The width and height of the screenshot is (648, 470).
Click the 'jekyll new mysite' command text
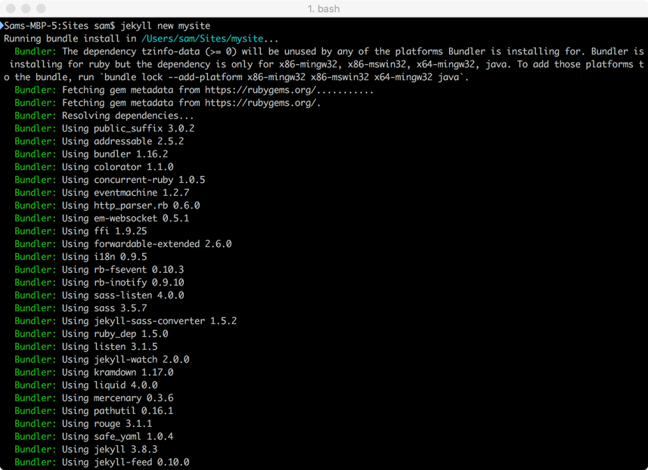point(166,26)
